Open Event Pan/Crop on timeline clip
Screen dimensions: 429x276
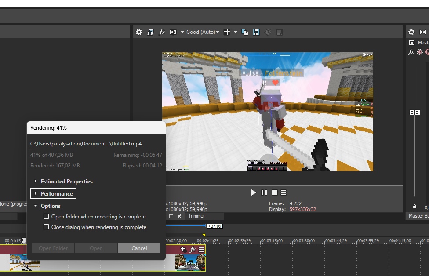183,250
